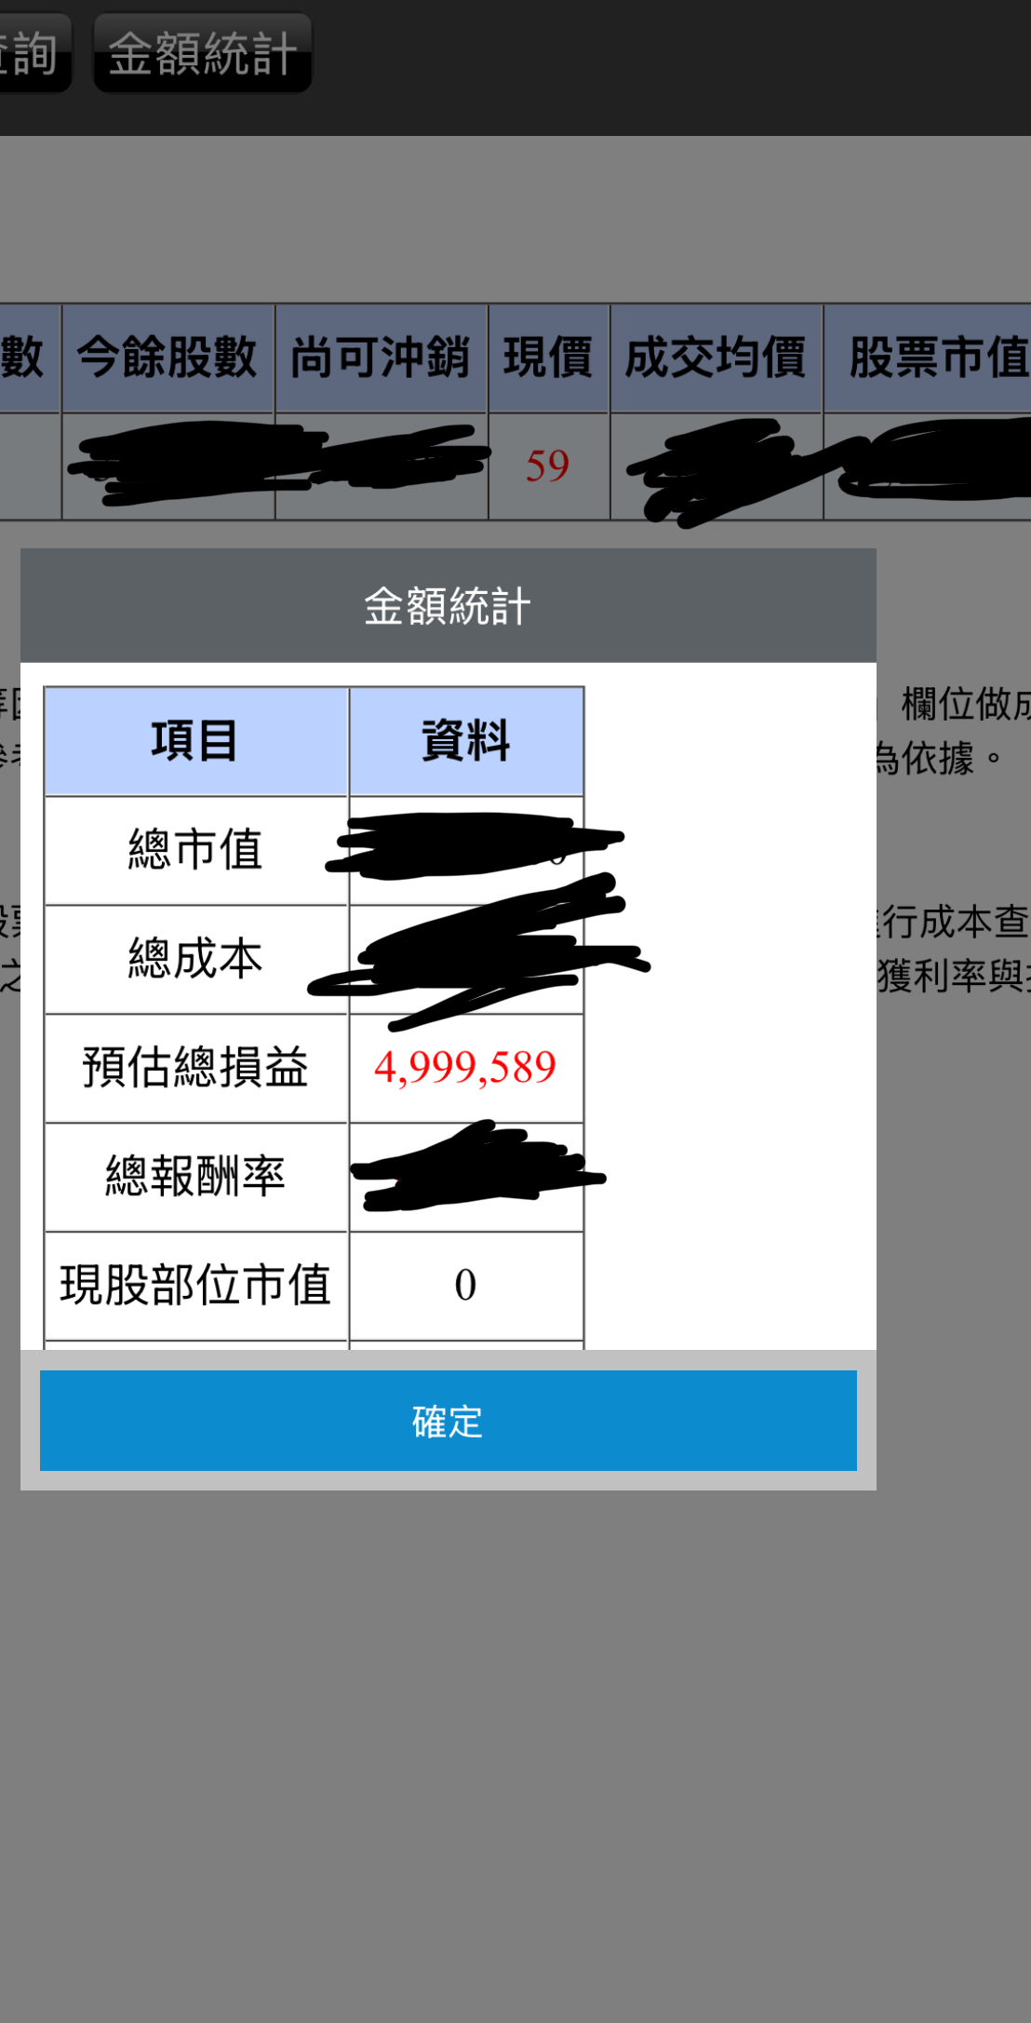Screen dimensions: 1031x2023
Task: Click the 現股部位市值 value 0
Action: point(466,1286)
